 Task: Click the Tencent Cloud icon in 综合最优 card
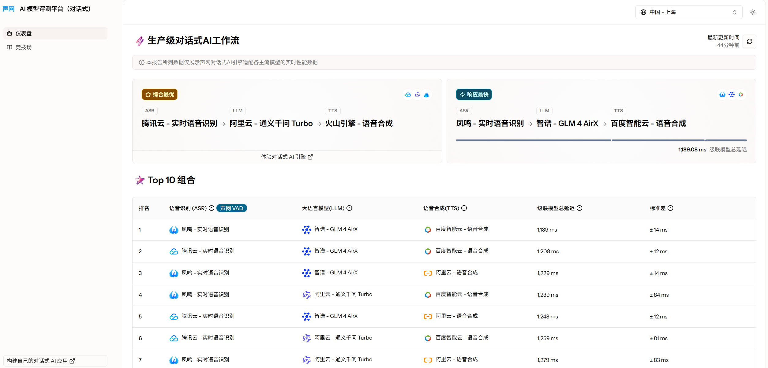click(x=408, y=95)
